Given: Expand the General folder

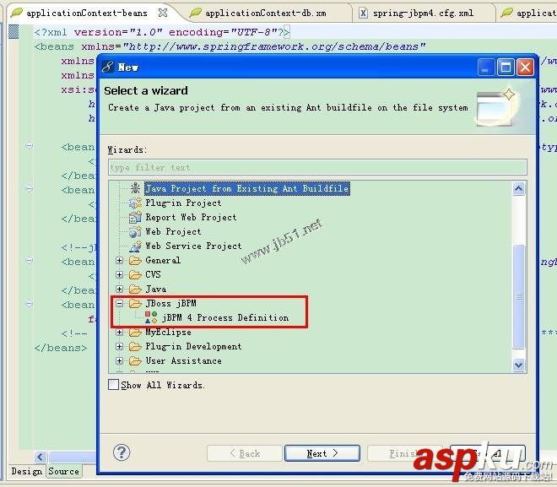Looking at the screenshot, I should click(x=119, y=260).
